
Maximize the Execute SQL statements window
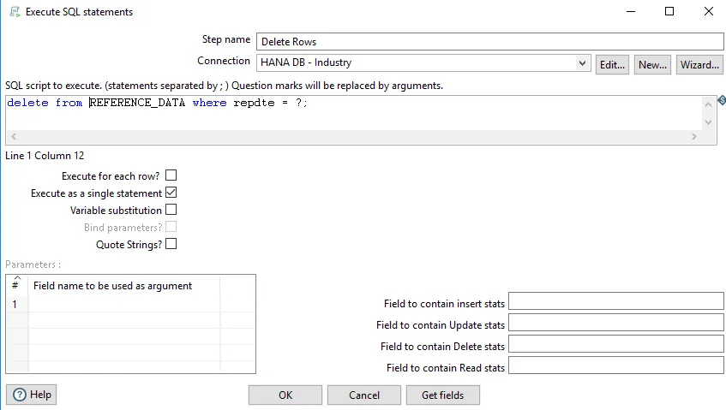(669, 12)
